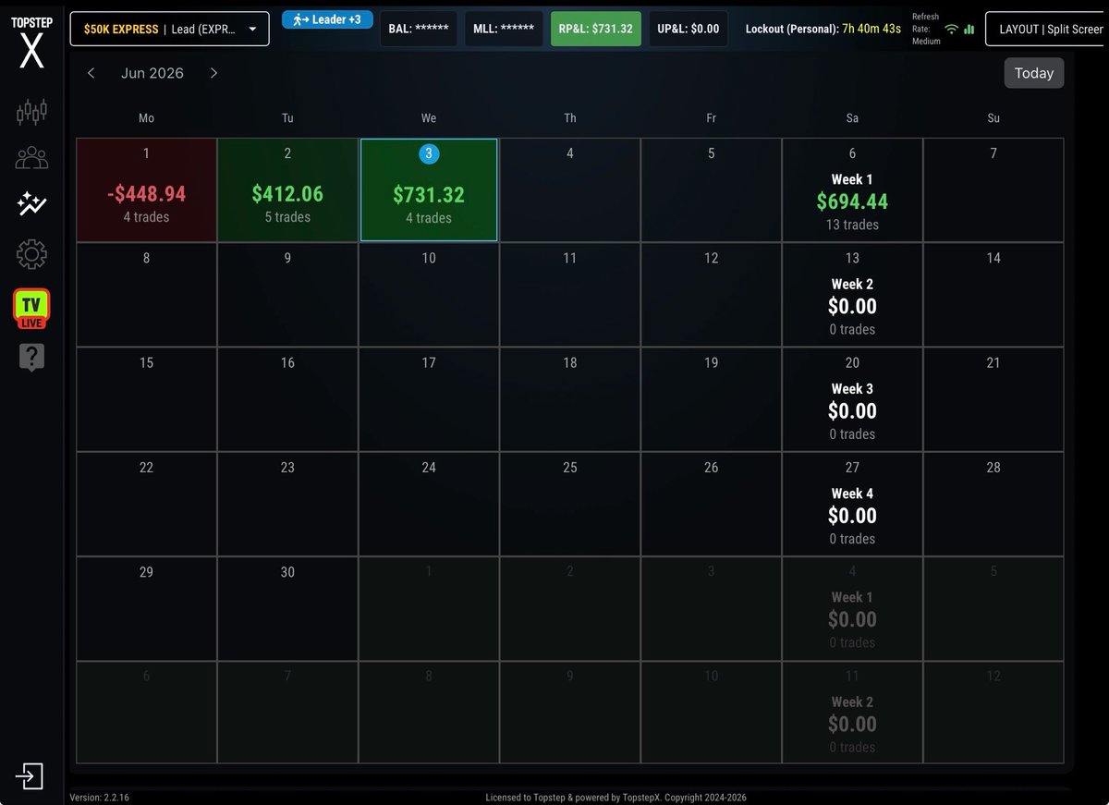This screenshot has width=1109, height=805.
Task: Open June 1 day with -$448.94
Action: click(x=146, y=190)
